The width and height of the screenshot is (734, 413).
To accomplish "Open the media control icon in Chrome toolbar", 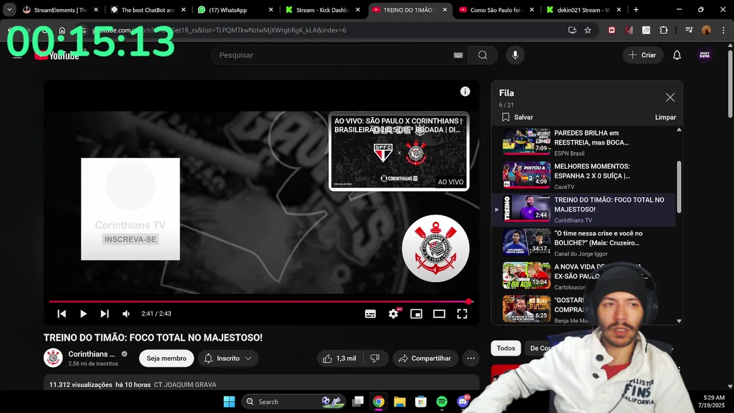I will coord(689,30).
